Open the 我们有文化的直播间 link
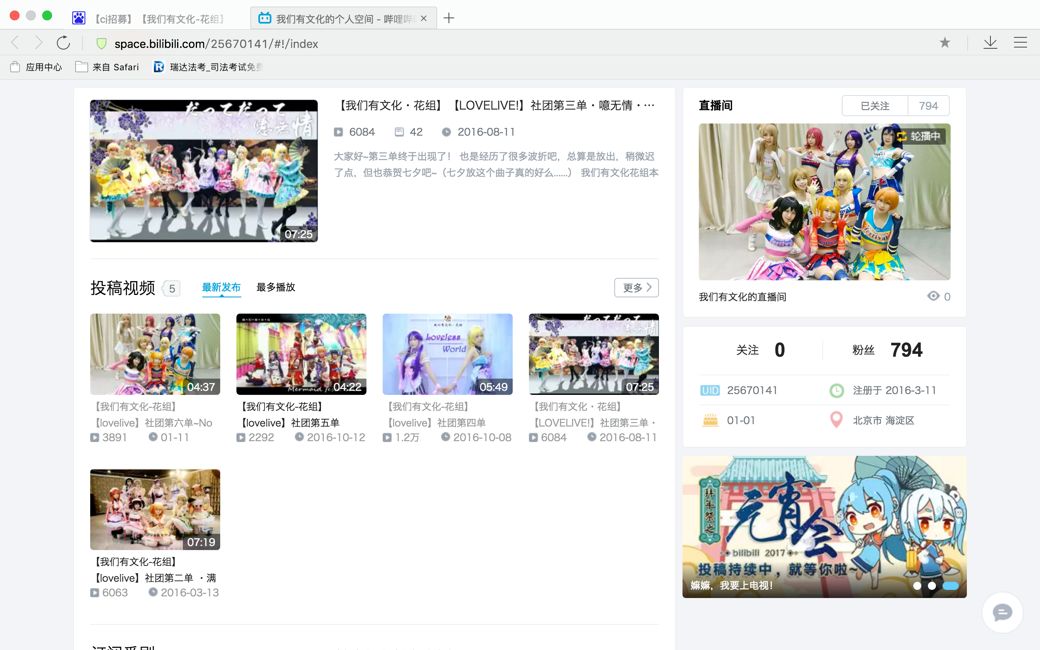1040x650 pixels. coord(743,297)
